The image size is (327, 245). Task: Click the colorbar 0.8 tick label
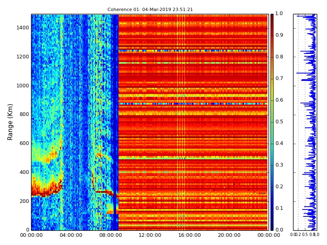279,57
